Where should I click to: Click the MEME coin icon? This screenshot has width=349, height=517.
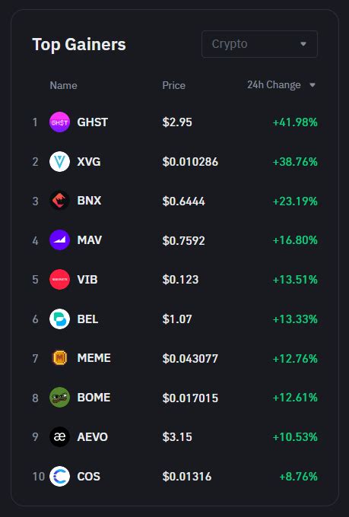[x=59, y=358]
